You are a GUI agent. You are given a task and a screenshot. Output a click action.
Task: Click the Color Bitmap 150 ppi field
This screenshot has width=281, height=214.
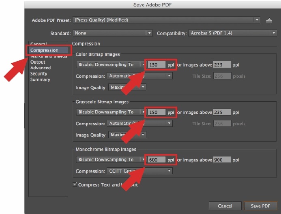pyautogui.click(x=157, y=65)
